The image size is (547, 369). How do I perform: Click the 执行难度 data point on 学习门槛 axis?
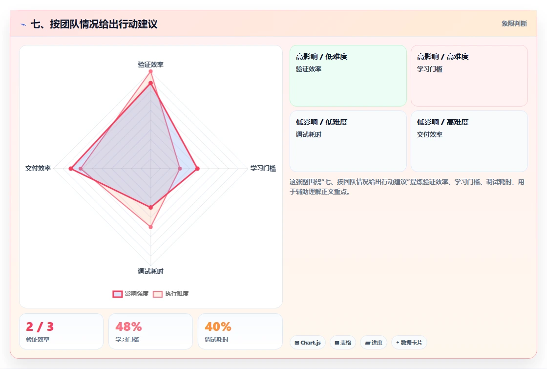click(x=180, y=169)
